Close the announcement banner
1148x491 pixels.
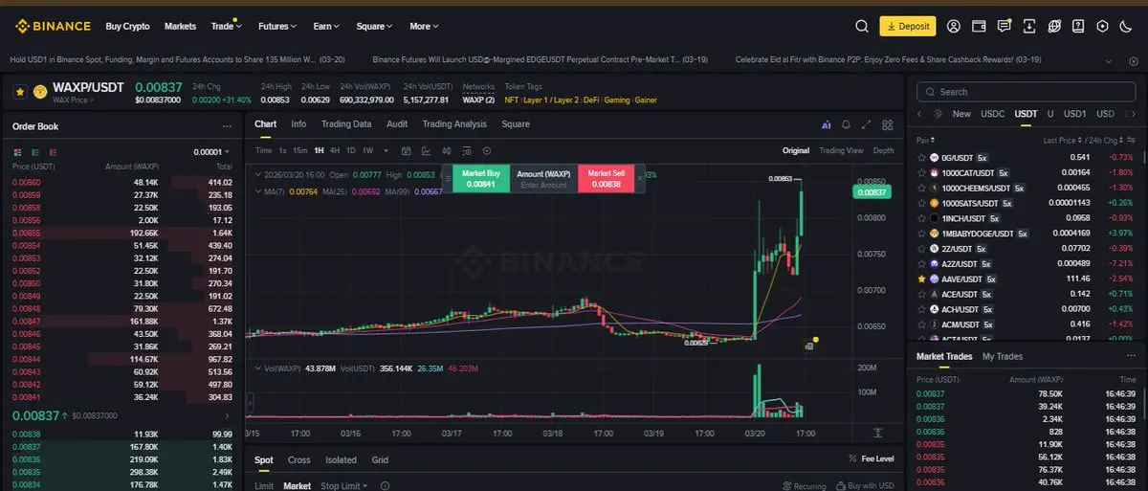pyautogui.click(x=1135, y=59)
